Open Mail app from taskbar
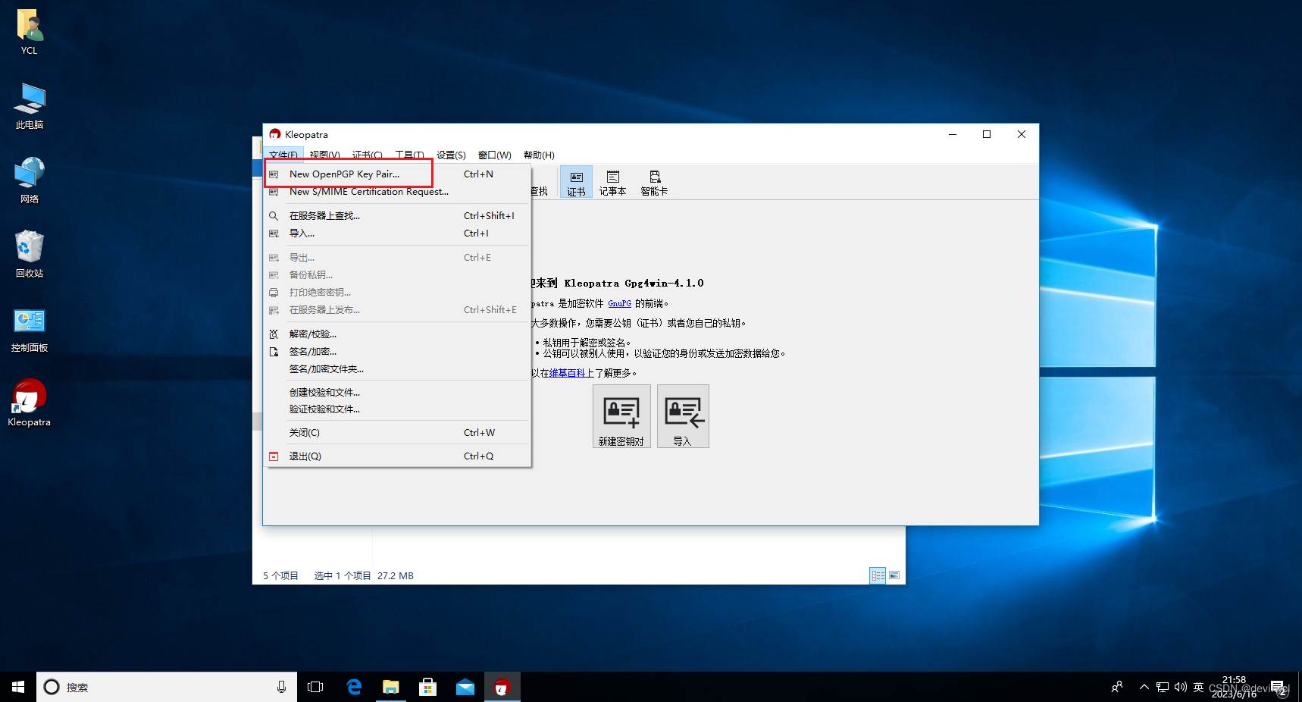1302x702 pixels. click(465, 687)
